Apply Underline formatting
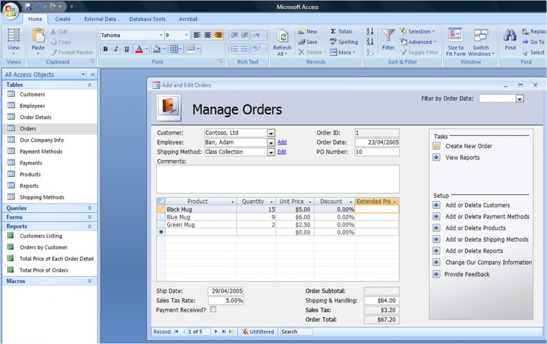 (x=126, y=49)
